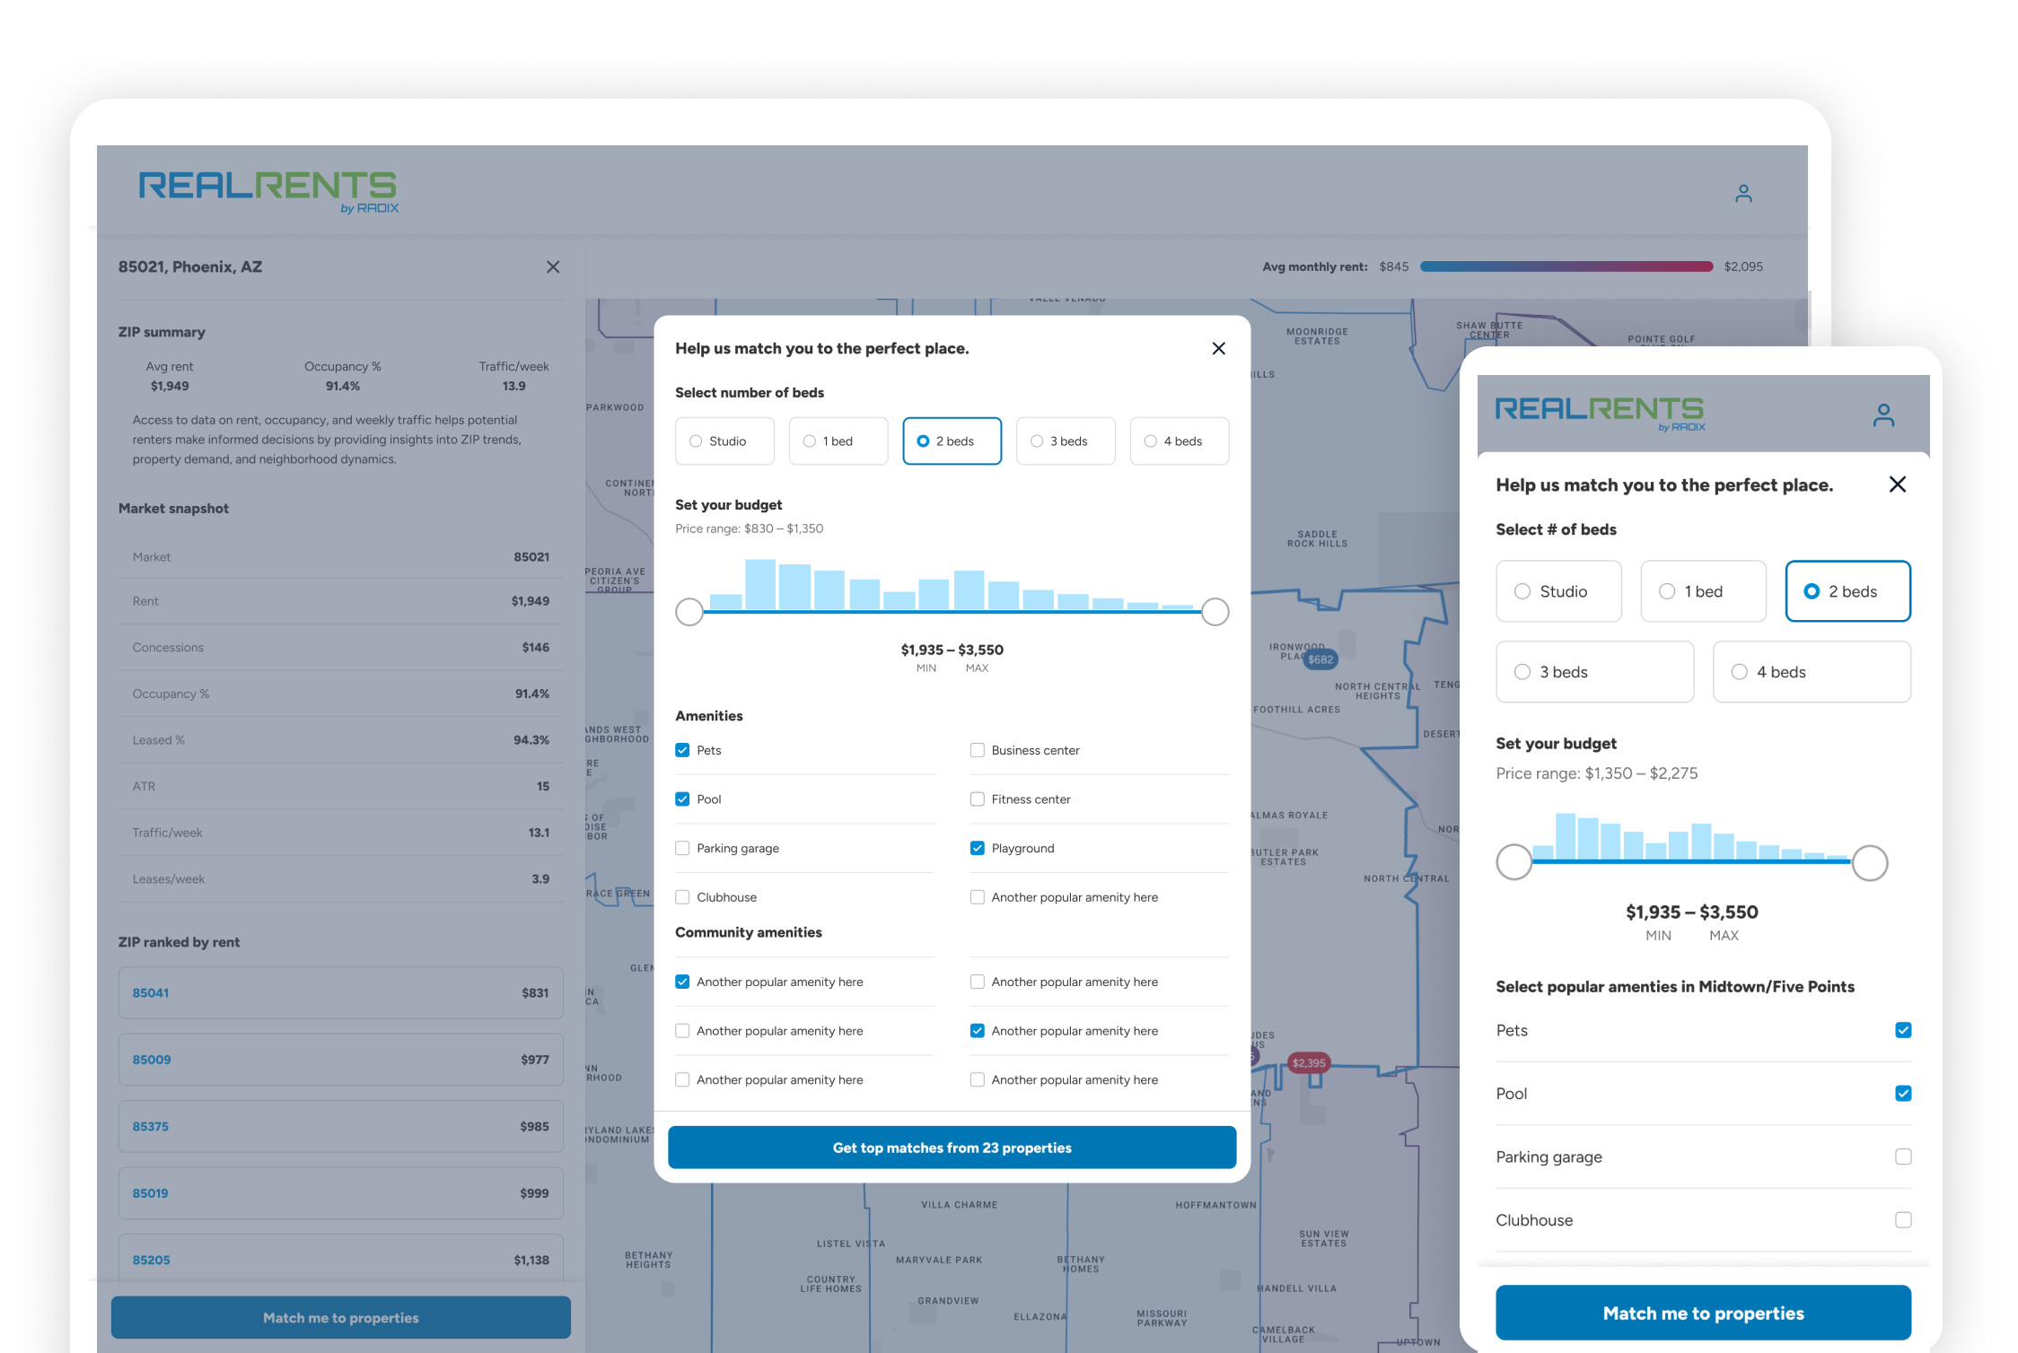Check Clubhouse in mobile panel
The height and width of the screenshot is (1353, 2018).
pos(1903,1219)
